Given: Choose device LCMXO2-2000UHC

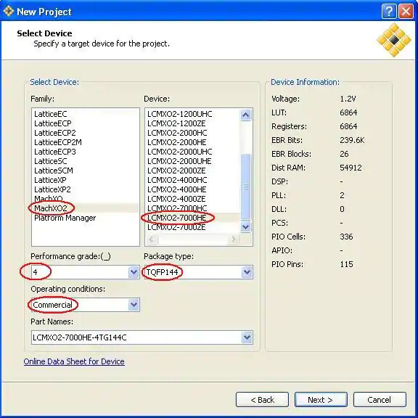Looking at the screenshot, I should [180, 152].
